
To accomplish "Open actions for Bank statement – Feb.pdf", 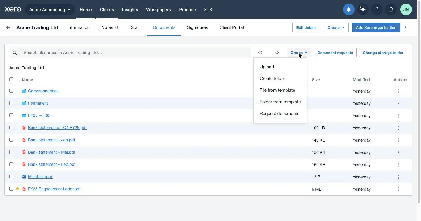I will click(x=398, y=165).
